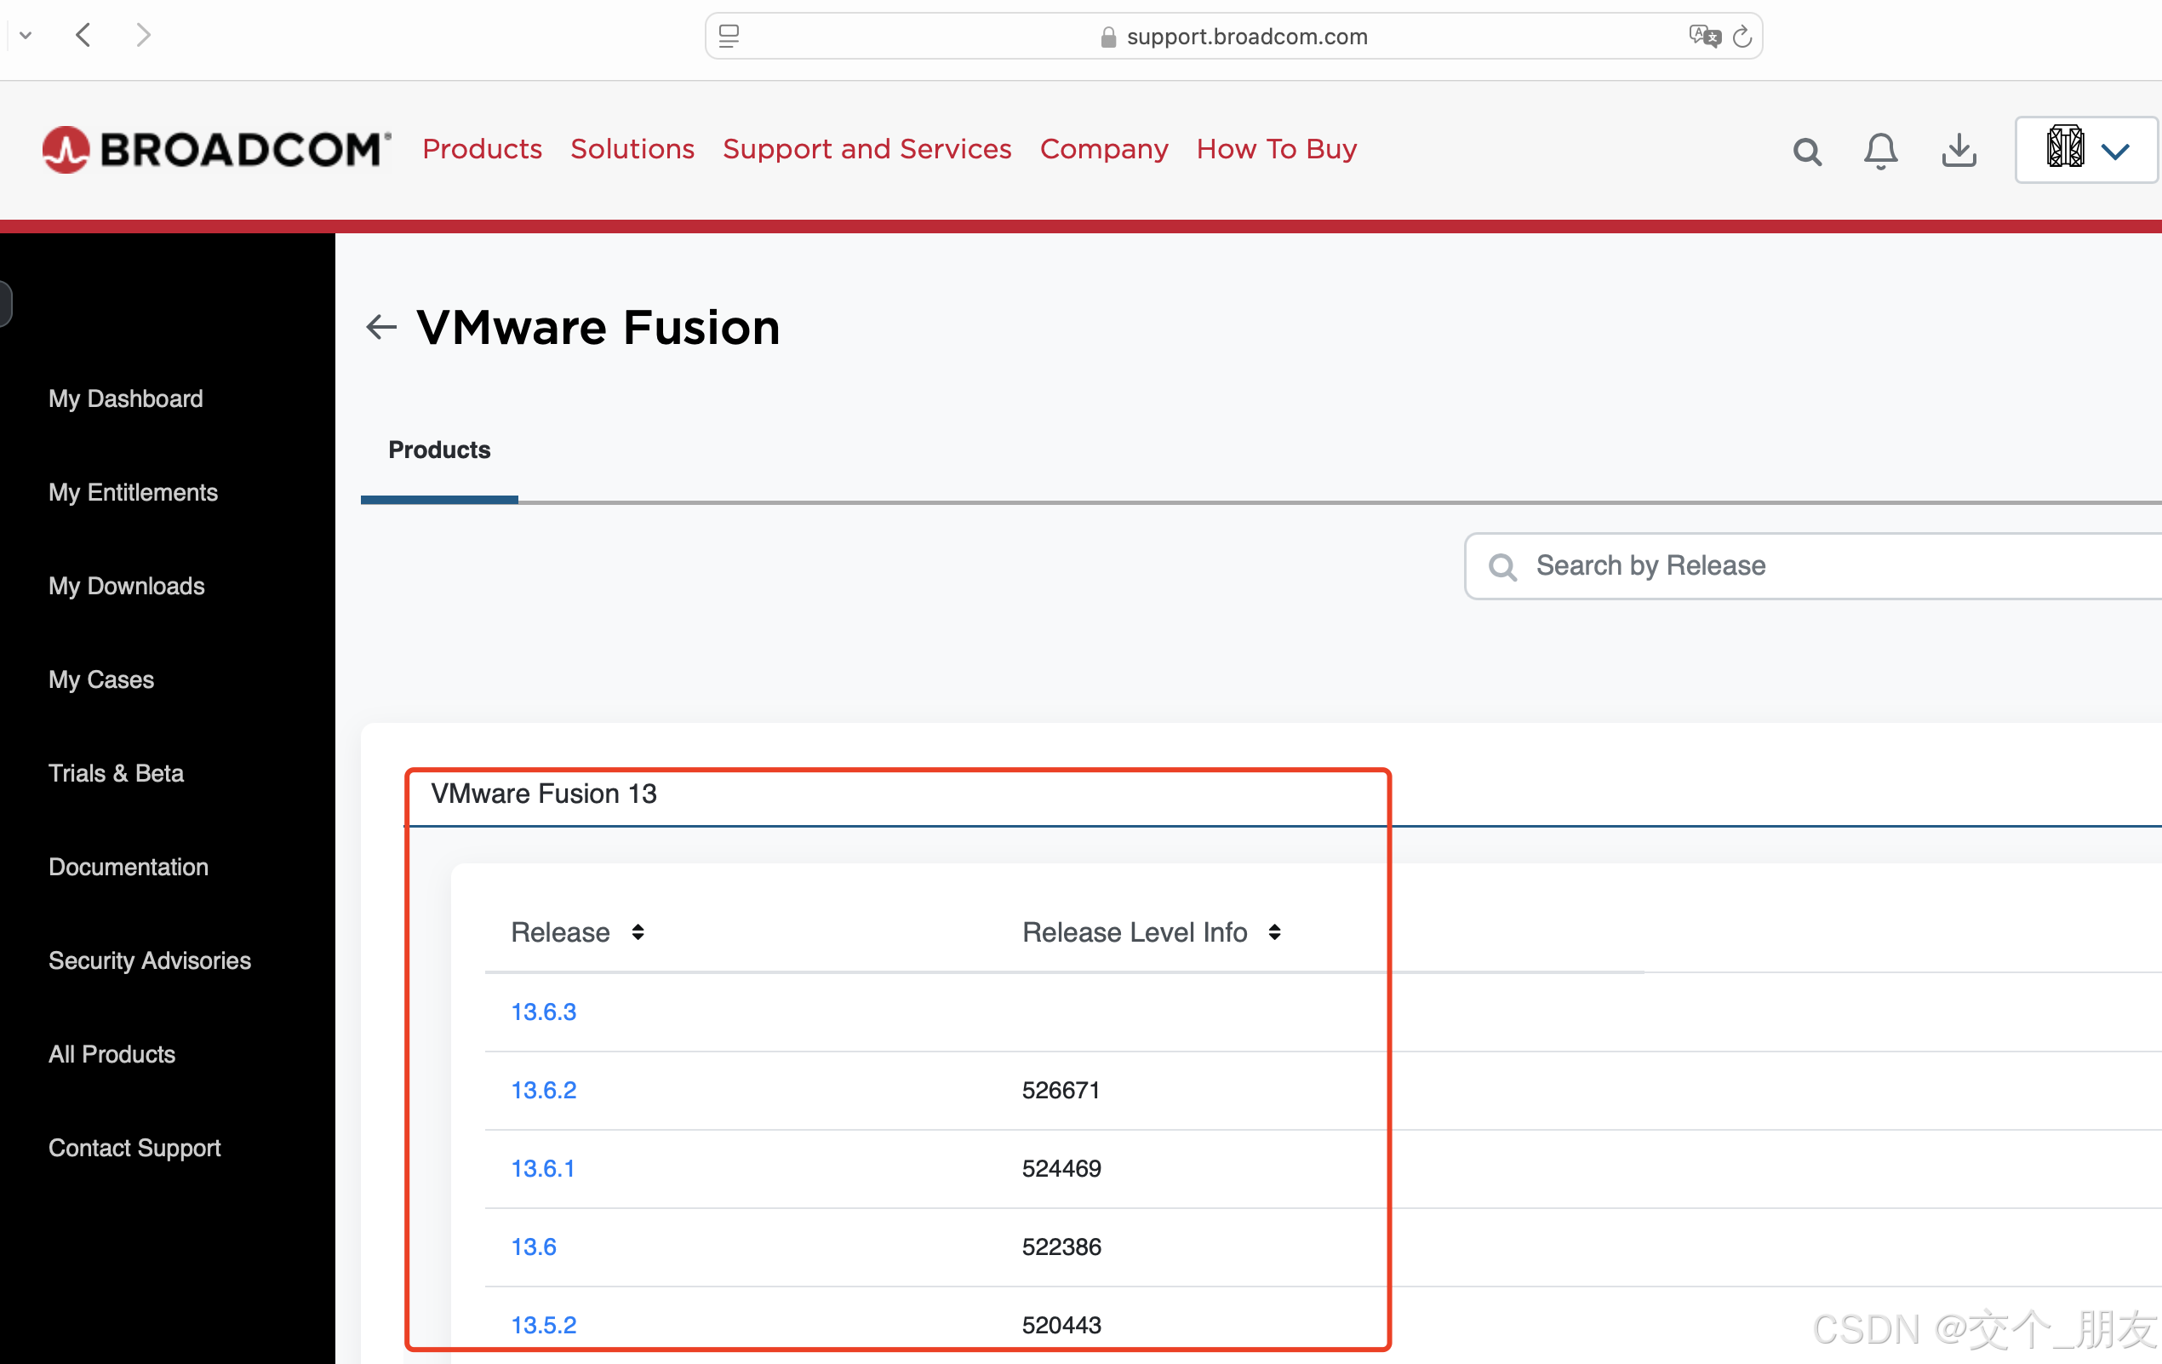Open My Downloads in the sidebar

(127, 586)
